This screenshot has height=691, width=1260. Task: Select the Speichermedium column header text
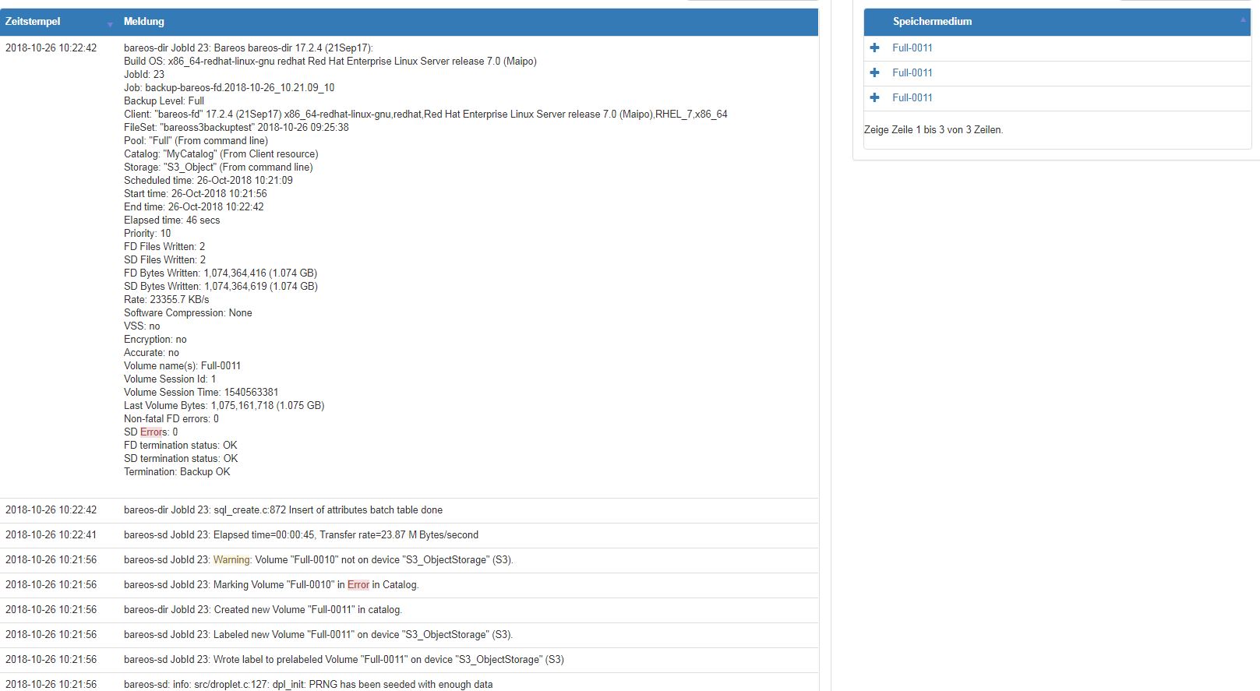pyautogui.click(x=932, y=22)
